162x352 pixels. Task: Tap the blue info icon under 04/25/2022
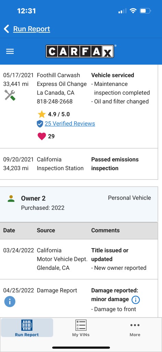tap(10, 301)
